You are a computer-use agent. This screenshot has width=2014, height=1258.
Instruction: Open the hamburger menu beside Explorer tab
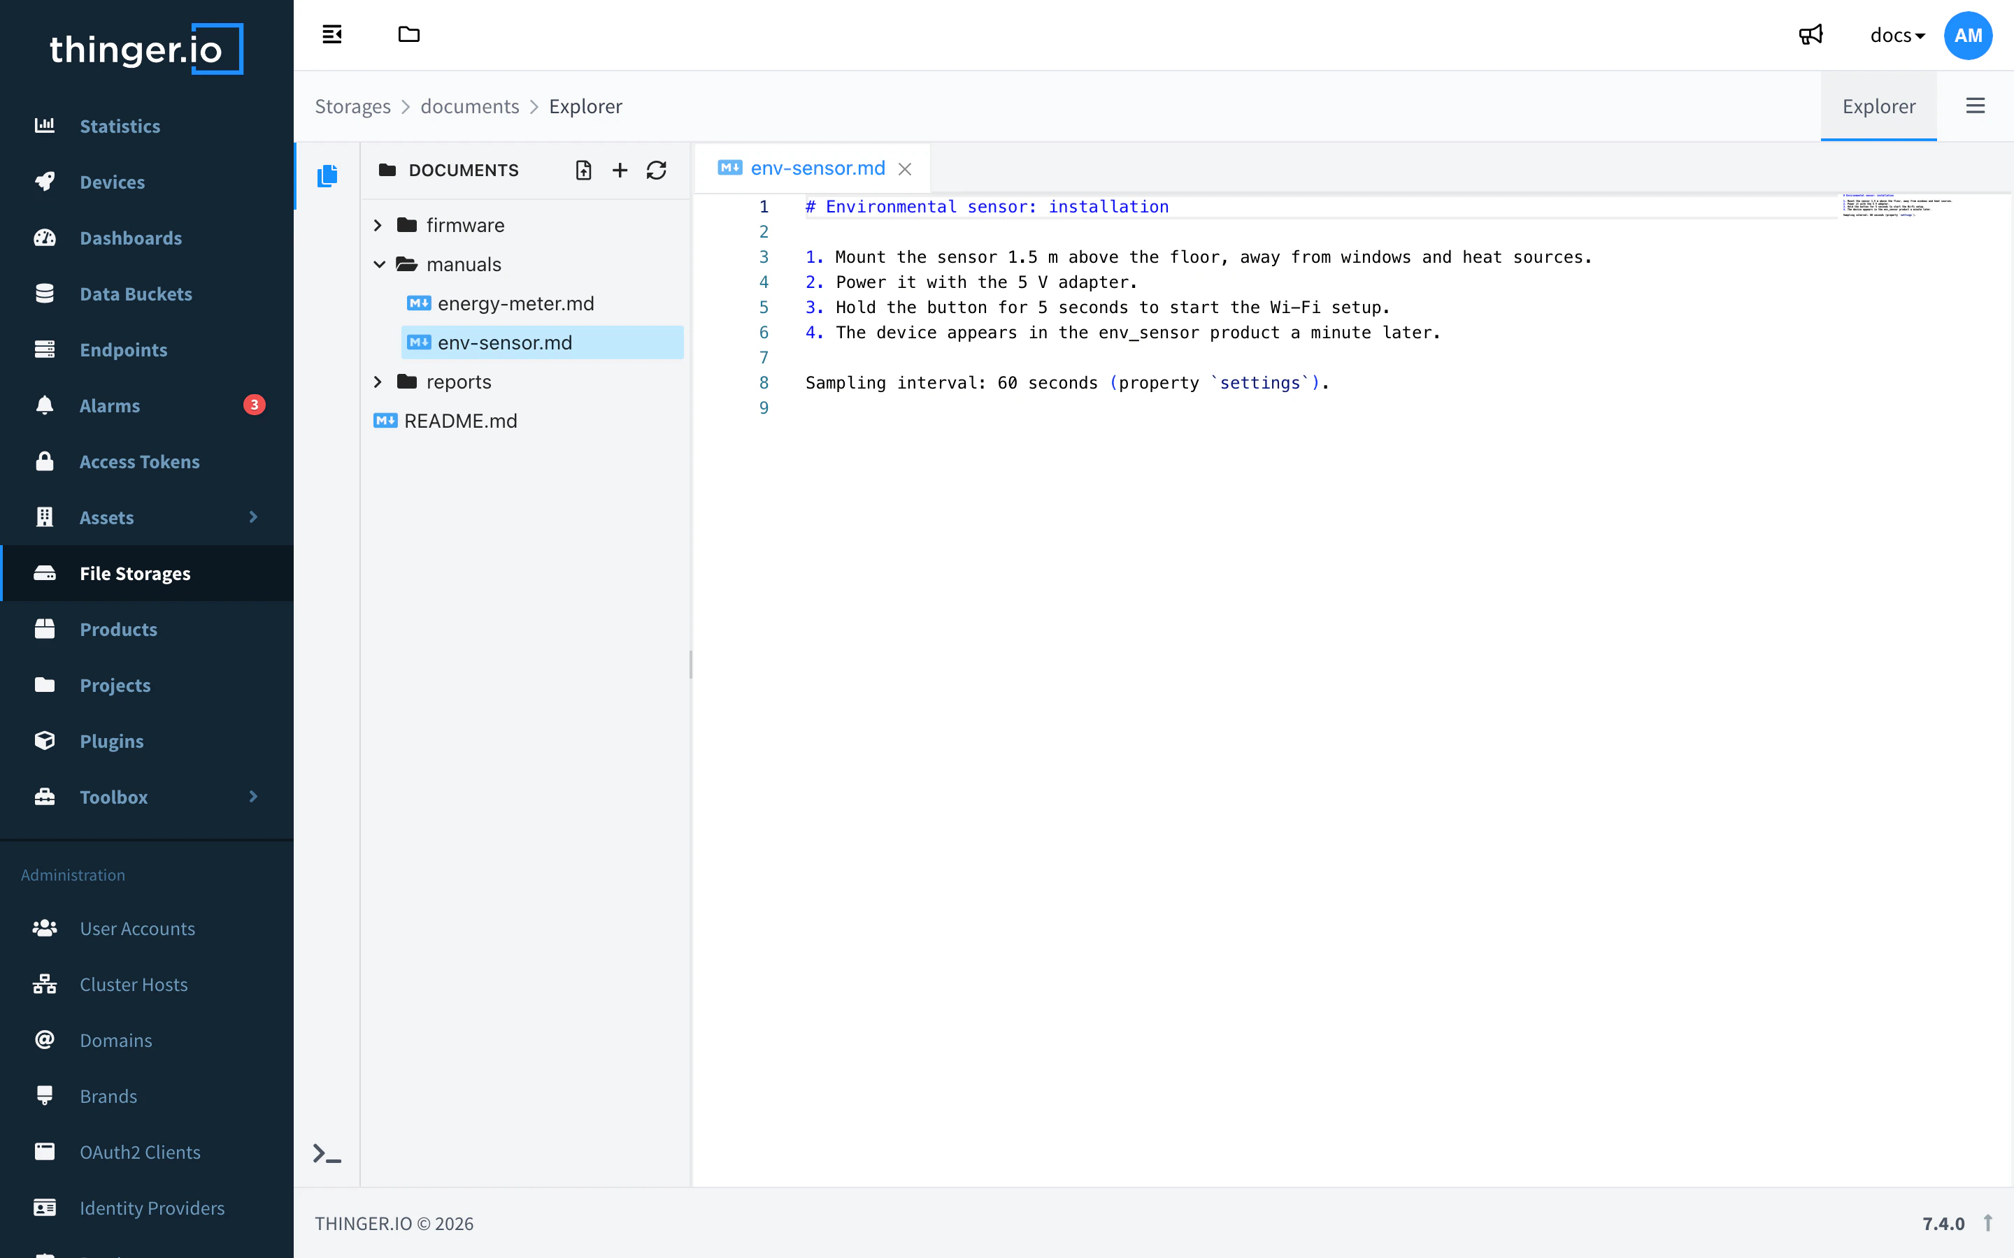(1975, 106)
